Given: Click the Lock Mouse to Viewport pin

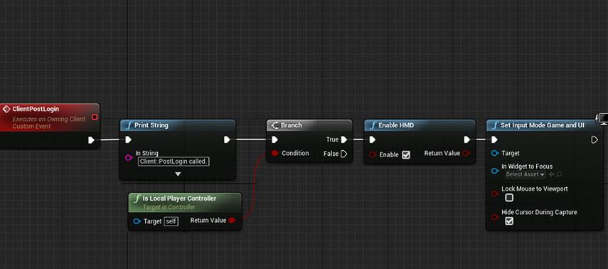Looking at the screenshot, I should click(x=494, y=194).
